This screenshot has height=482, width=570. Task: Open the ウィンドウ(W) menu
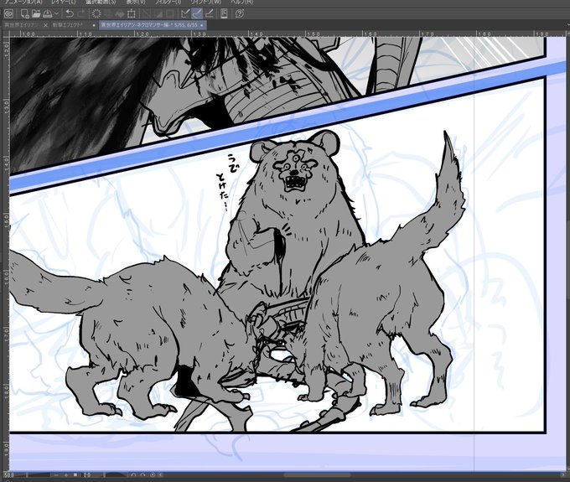pyautogui.click(x=205, y=2)
